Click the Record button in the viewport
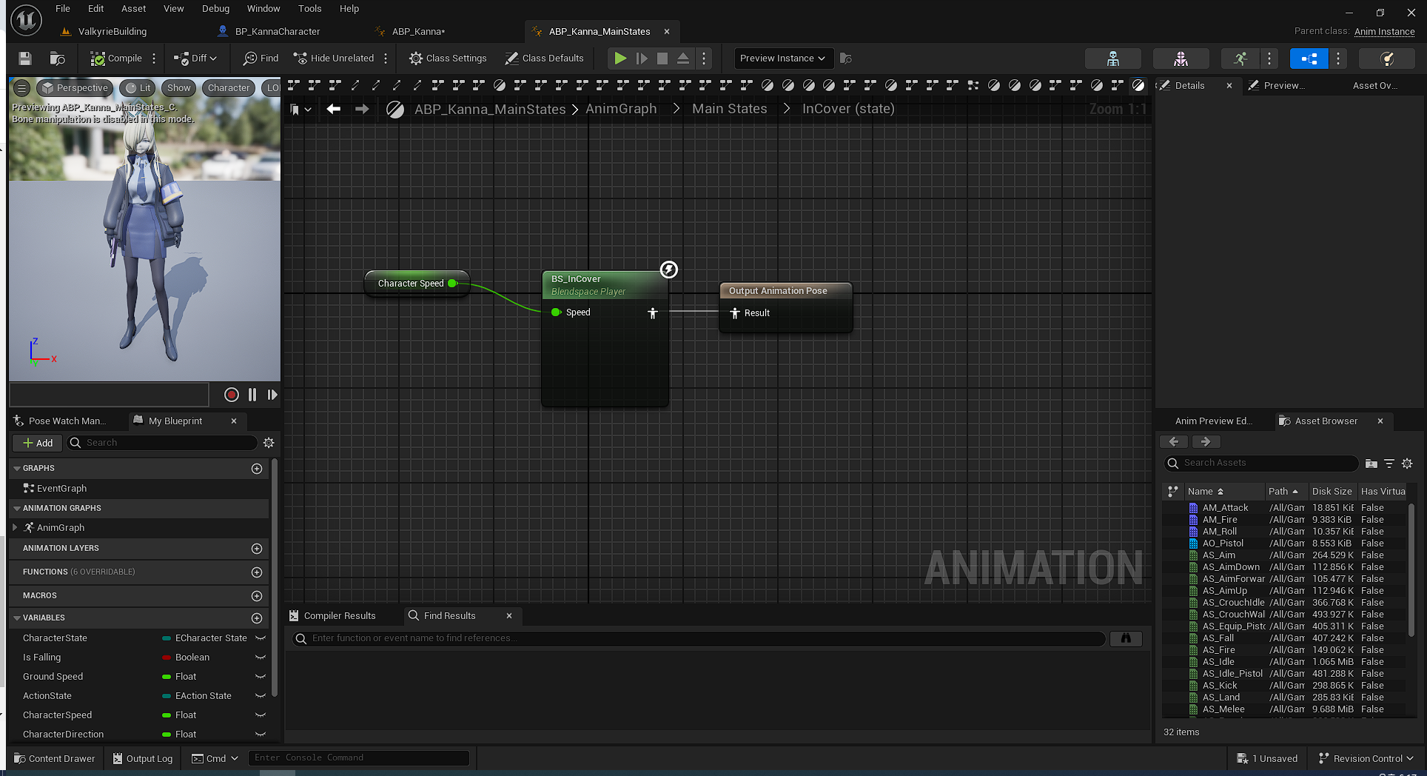1427x776 pixels. coord(232,395)
